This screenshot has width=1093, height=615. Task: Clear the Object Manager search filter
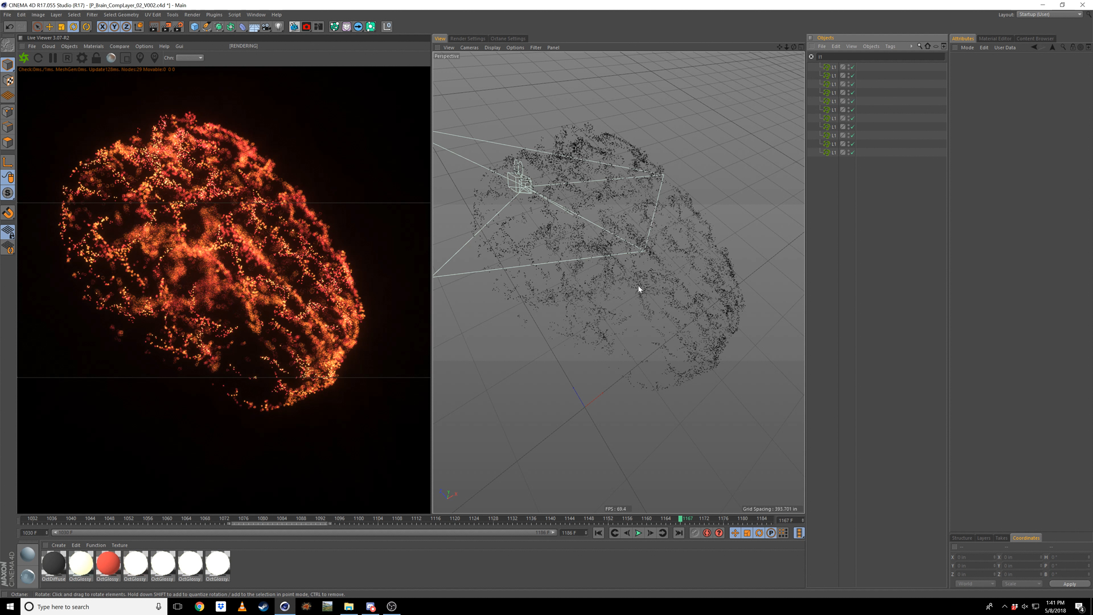click(x=811, y=56)
